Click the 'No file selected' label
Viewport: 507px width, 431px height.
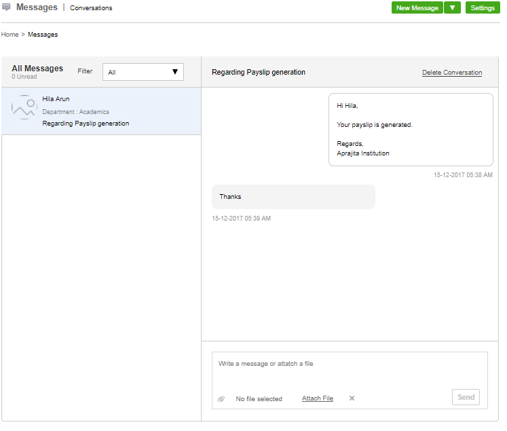click(259, 399)
